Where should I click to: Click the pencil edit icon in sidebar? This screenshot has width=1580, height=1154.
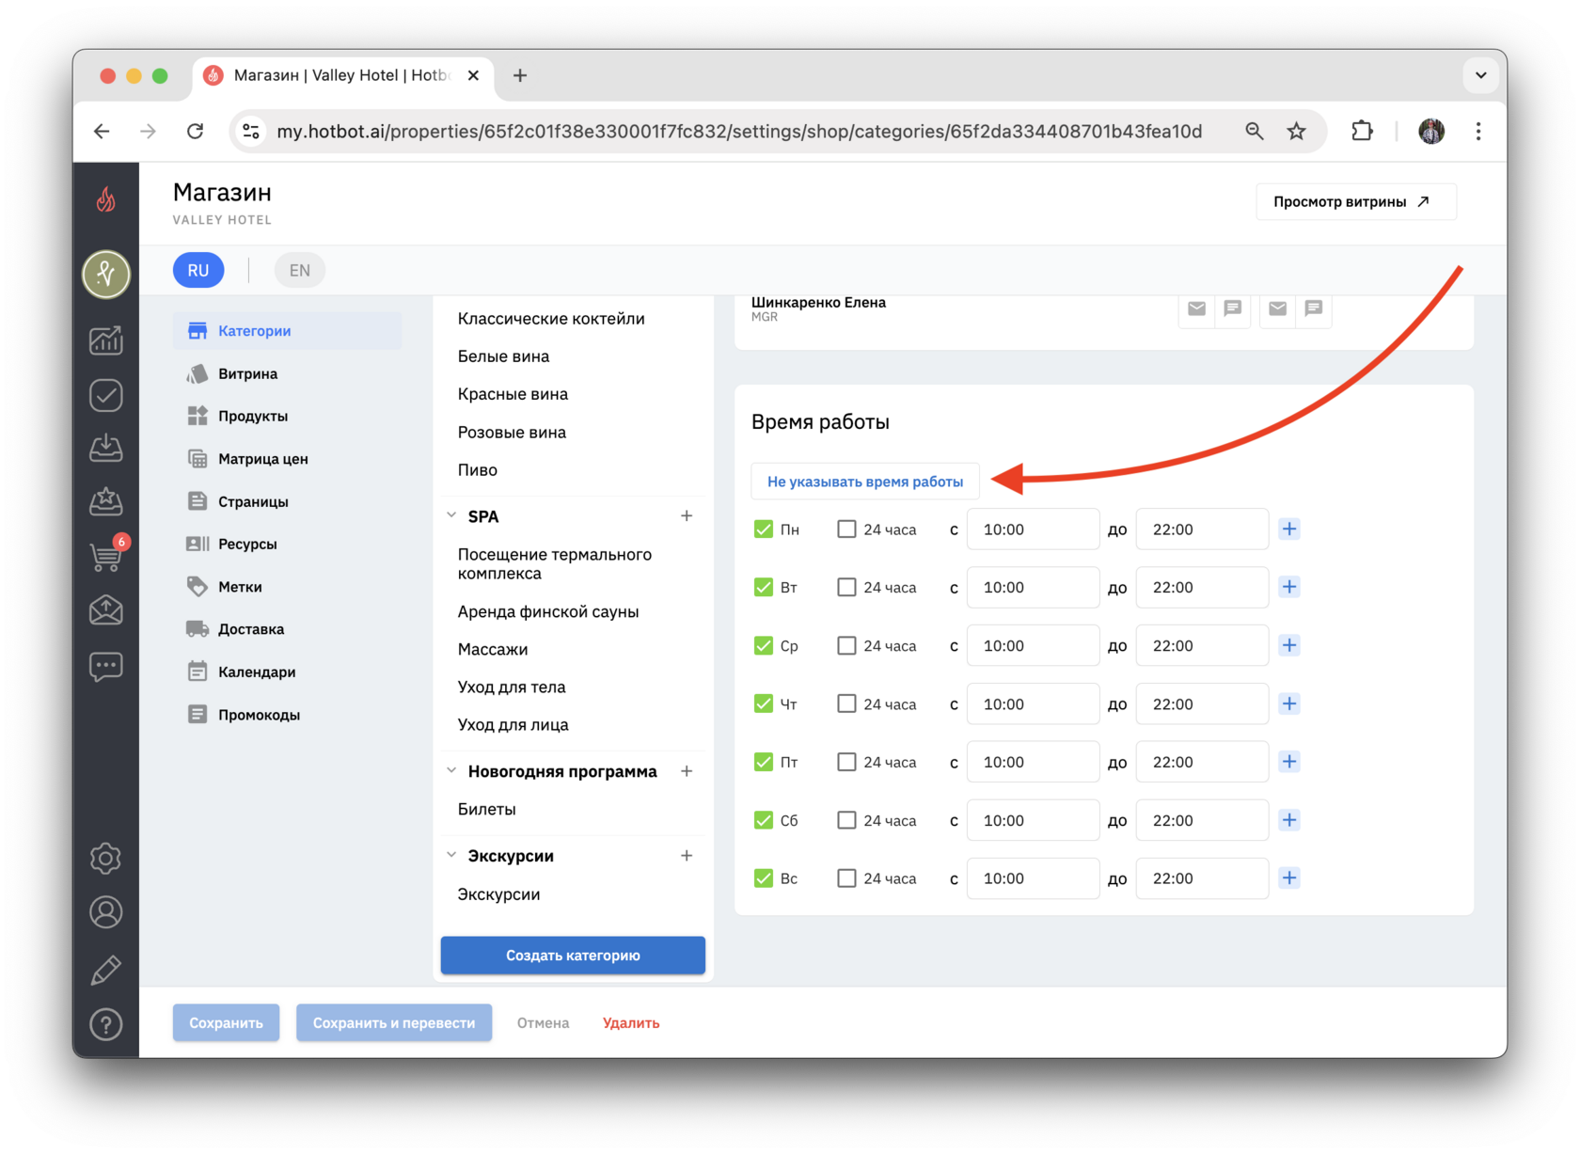click(x=106, y=970)
